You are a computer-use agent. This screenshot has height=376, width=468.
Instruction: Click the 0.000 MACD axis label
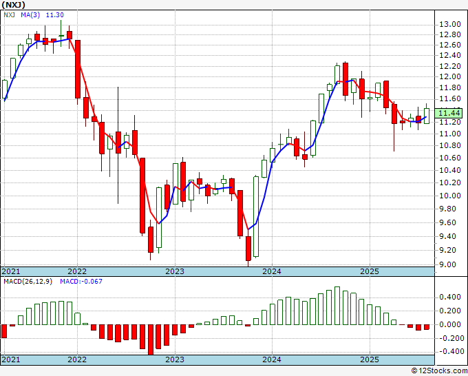click(450, 324)
